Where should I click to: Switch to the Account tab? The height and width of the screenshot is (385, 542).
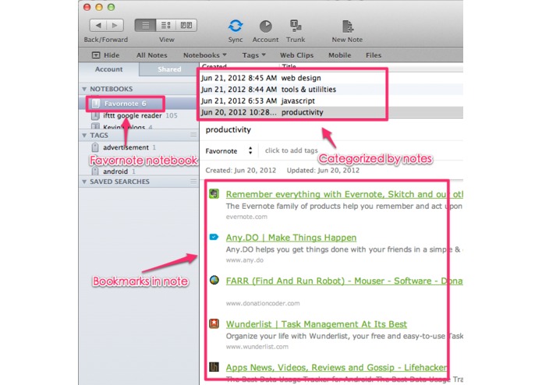[109, 69]
